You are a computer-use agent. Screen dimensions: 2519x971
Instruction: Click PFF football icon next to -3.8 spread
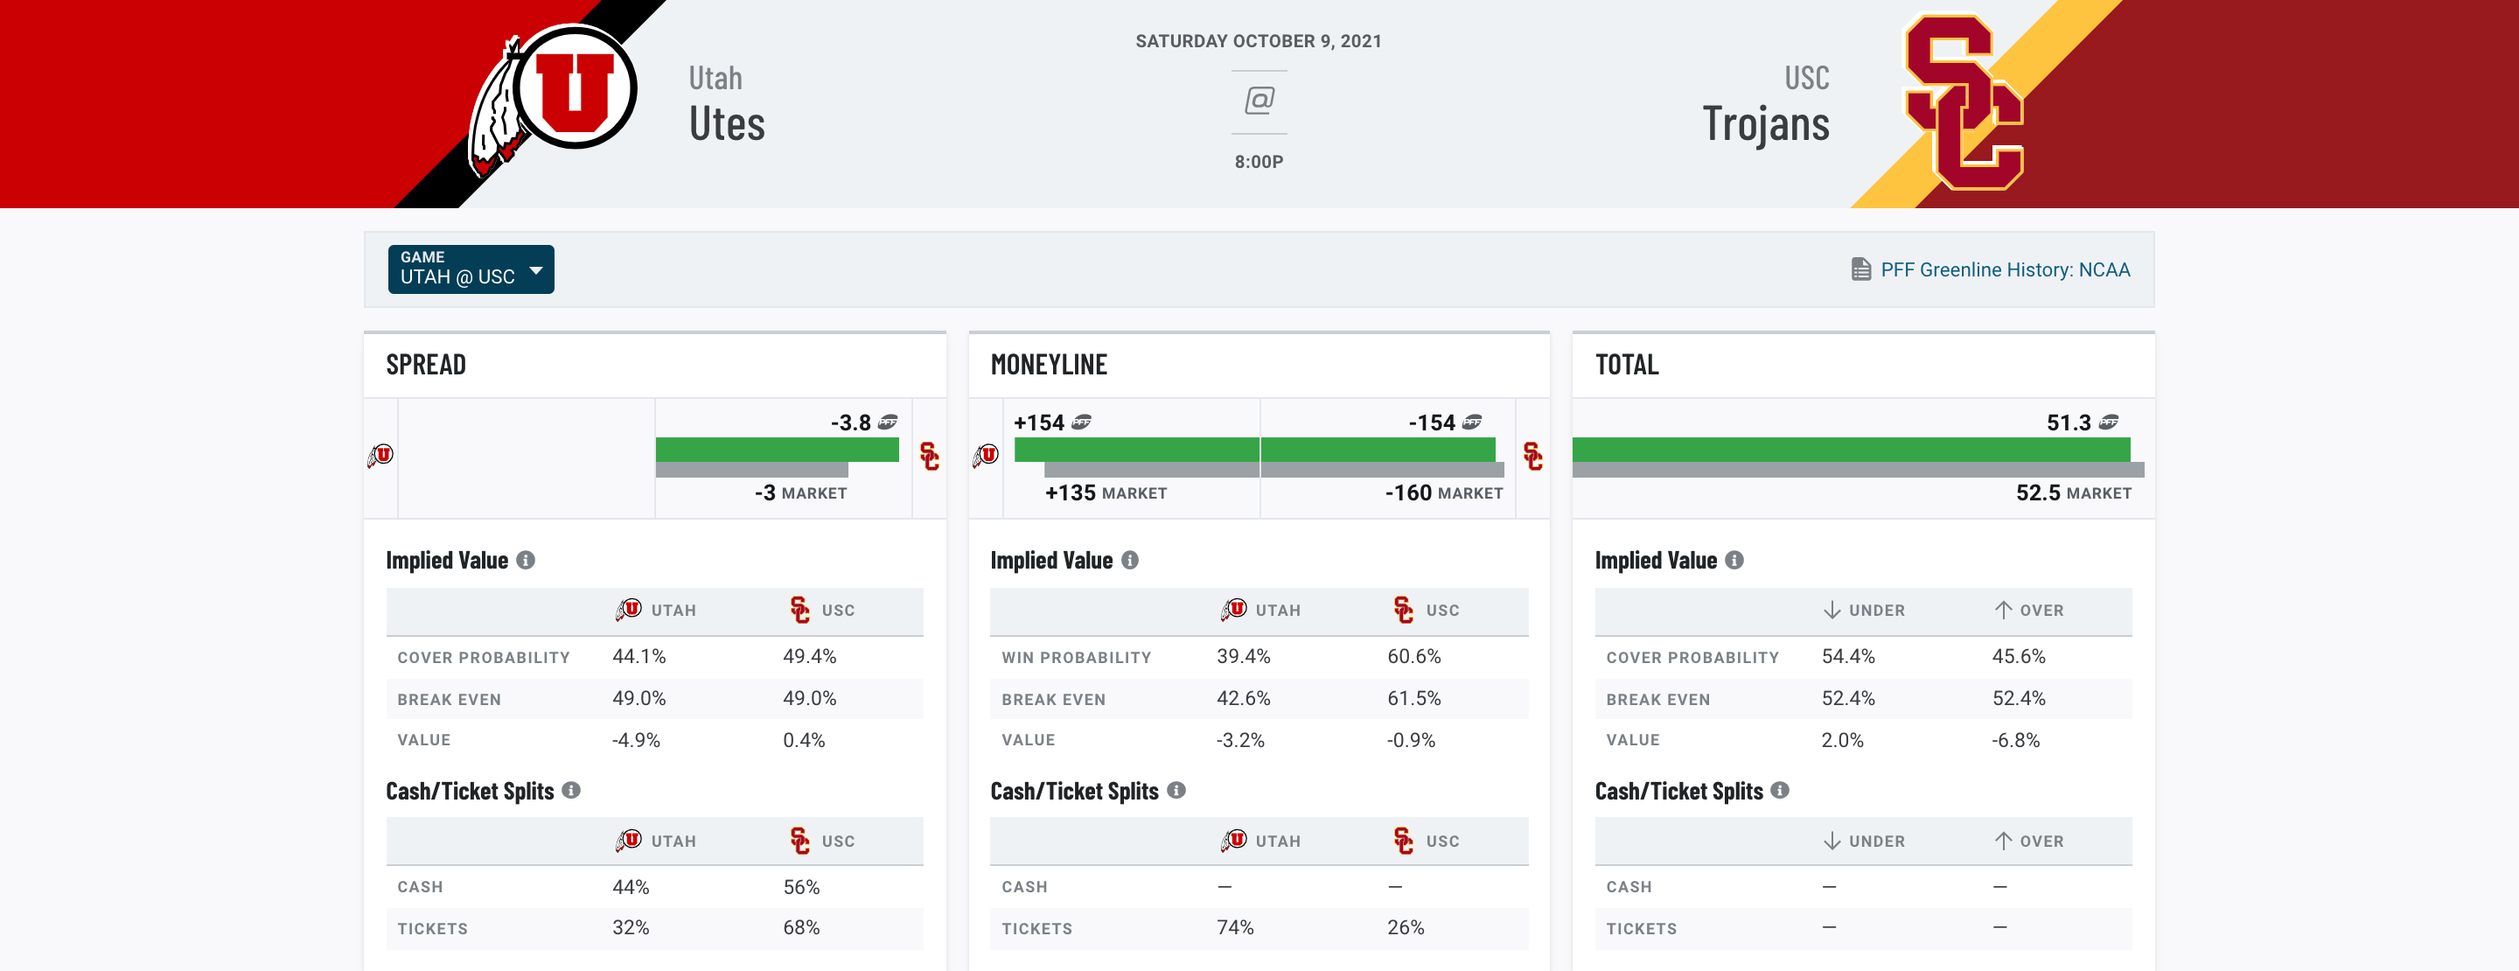coord(888,423)
